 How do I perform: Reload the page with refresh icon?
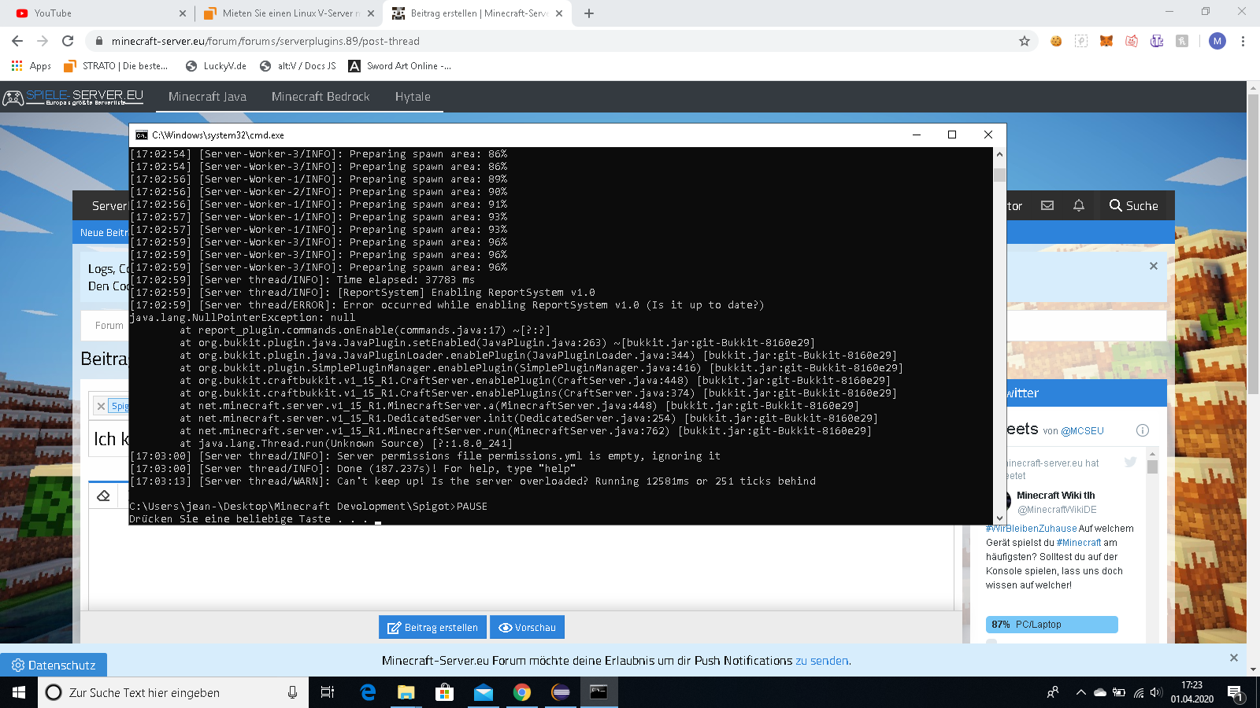68,41
